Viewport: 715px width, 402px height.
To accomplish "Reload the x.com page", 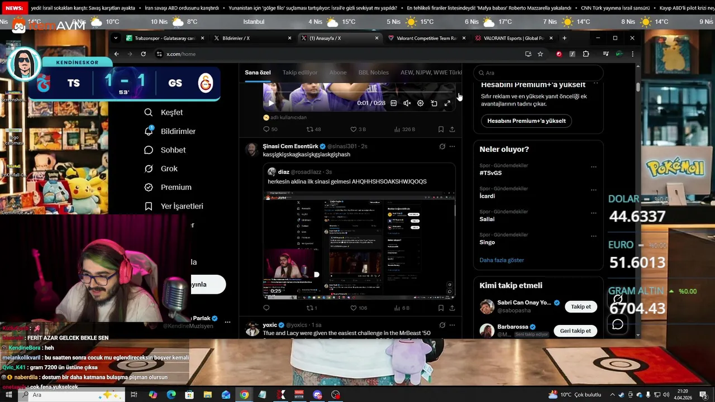I will pyautogui.click(x=143, y=54).
